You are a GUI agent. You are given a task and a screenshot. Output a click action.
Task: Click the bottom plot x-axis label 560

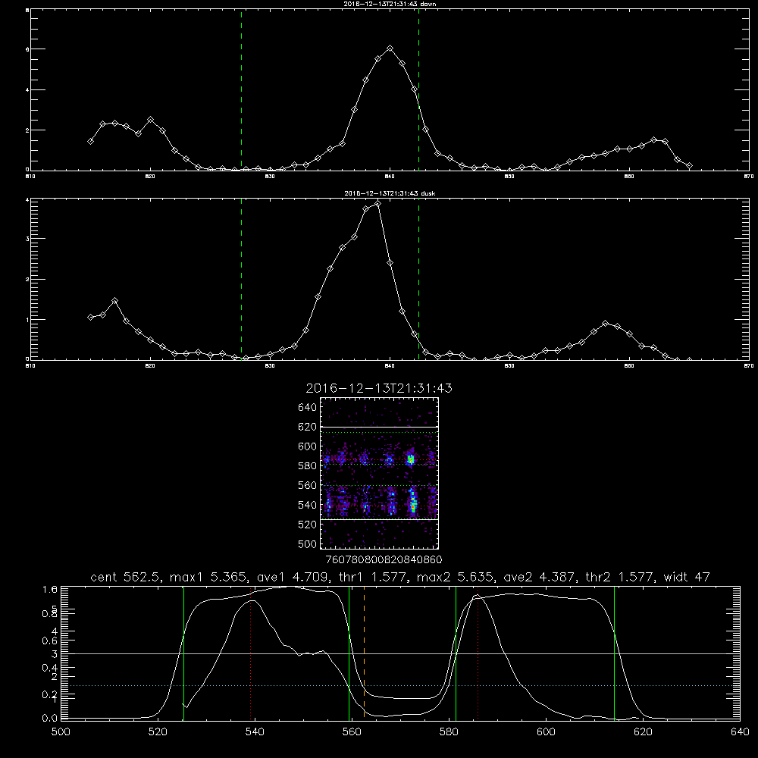click(x=352, y=732)
